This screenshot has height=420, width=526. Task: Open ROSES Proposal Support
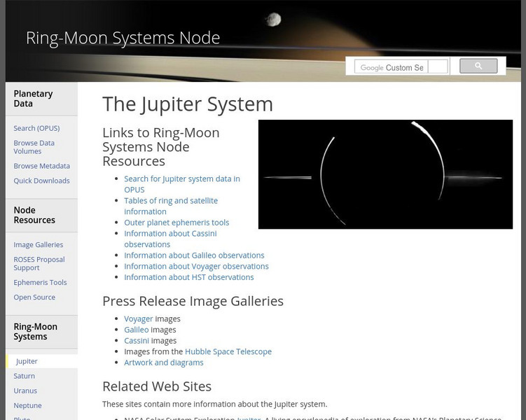(39, 263)
